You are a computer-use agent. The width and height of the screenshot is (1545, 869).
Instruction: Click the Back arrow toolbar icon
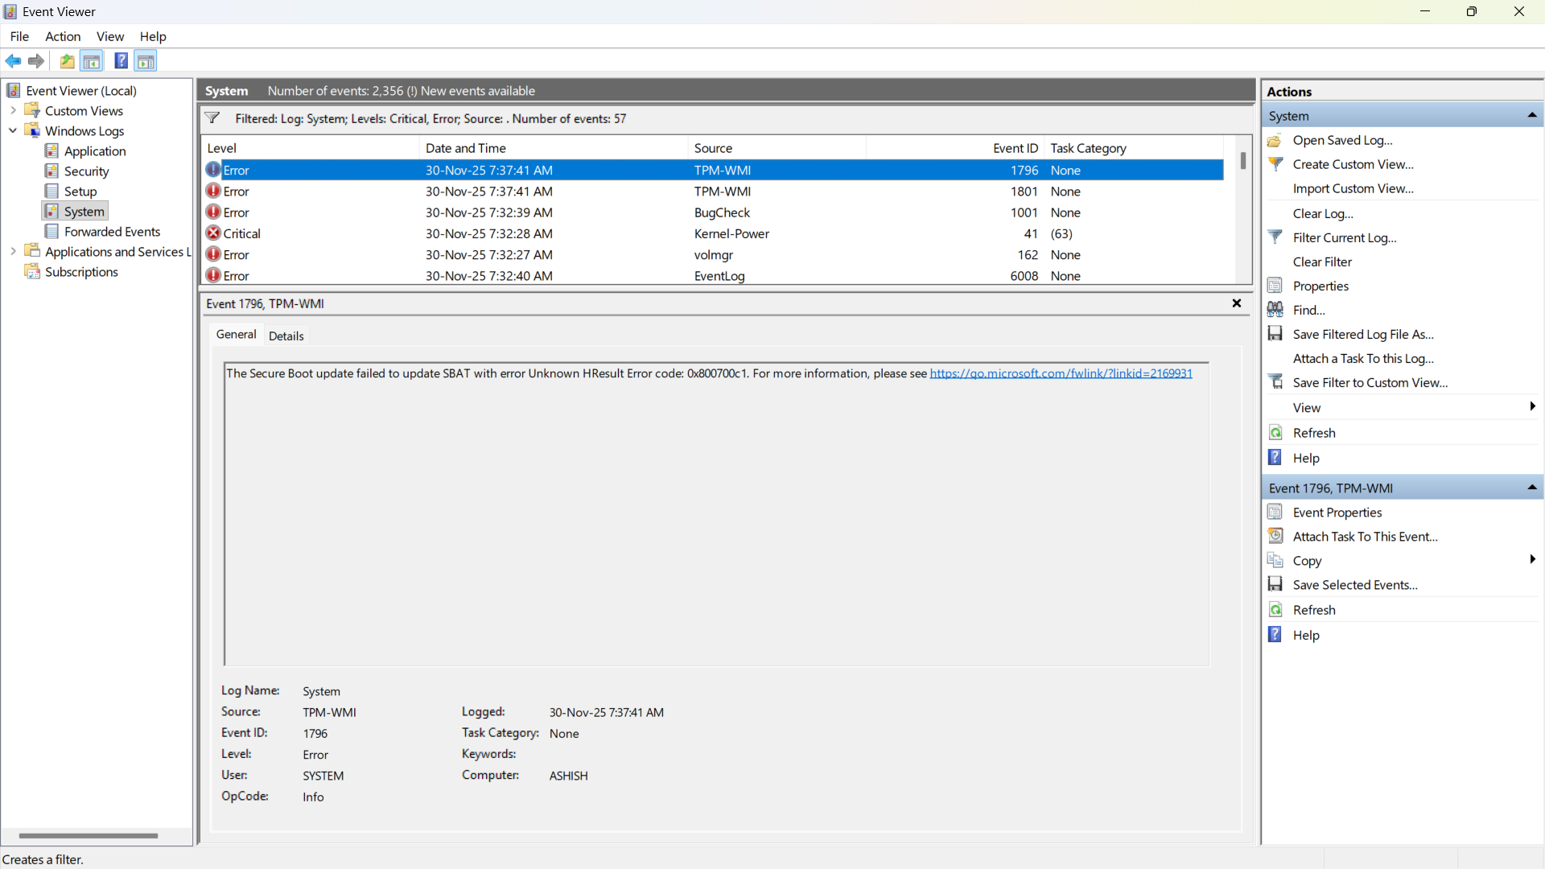pyautogui.click(x=14, y=61)
